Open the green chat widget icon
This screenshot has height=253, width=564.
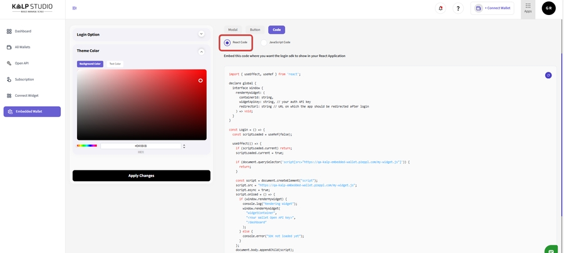[x=551, y=250]
